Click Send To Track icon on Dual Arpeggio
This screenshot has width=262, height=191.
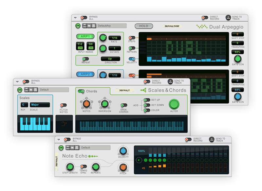(x=228, y=18)
